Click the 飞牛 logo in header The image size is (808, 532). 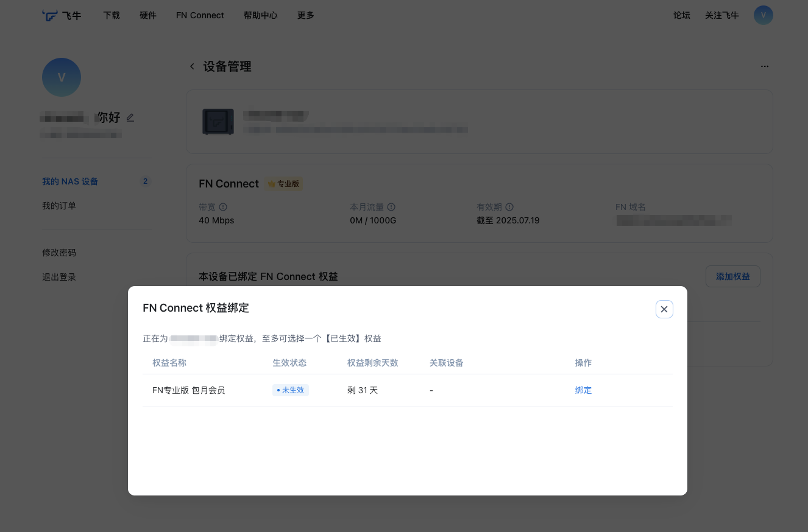[x=62, y=15]
